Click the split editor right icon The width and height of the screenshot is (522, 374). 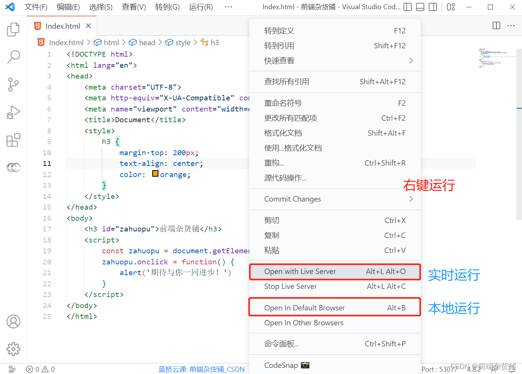[496, 26]
